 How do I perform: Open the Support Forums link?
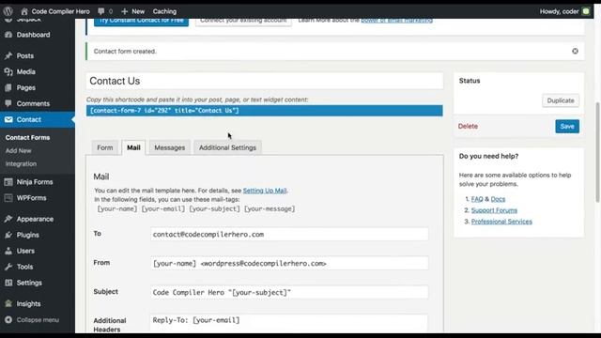click(x=494, y=210)
